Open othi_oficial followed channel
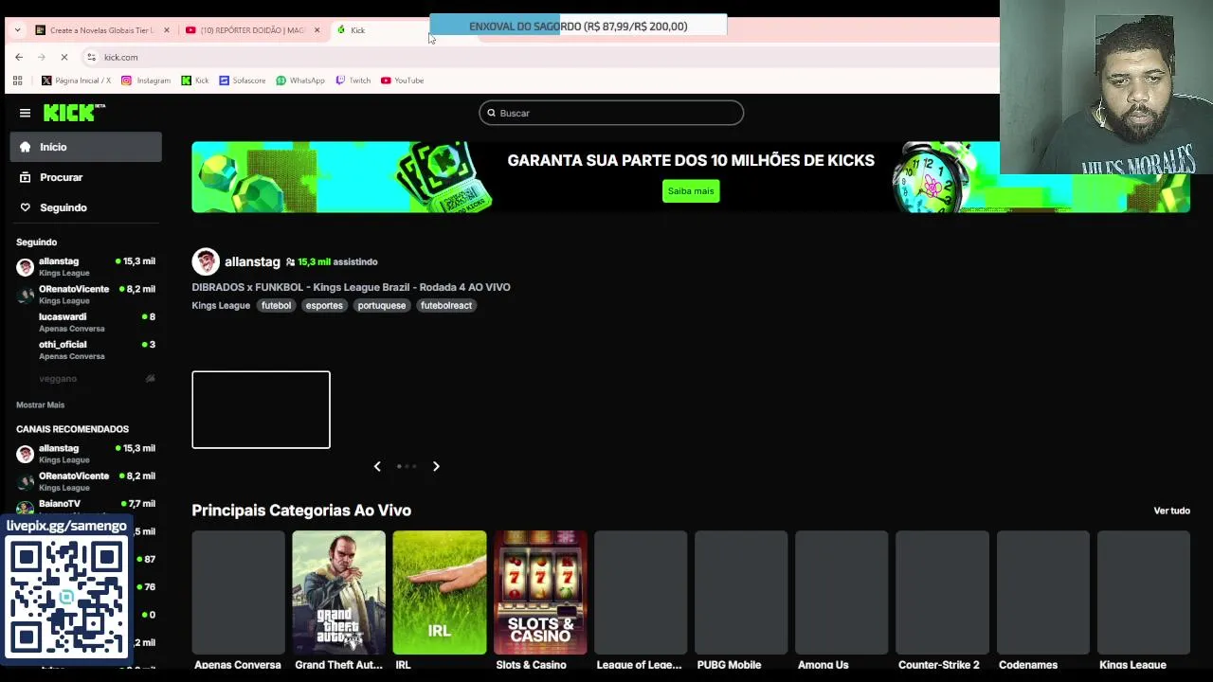1213x682 pixels. click(86, 350)
